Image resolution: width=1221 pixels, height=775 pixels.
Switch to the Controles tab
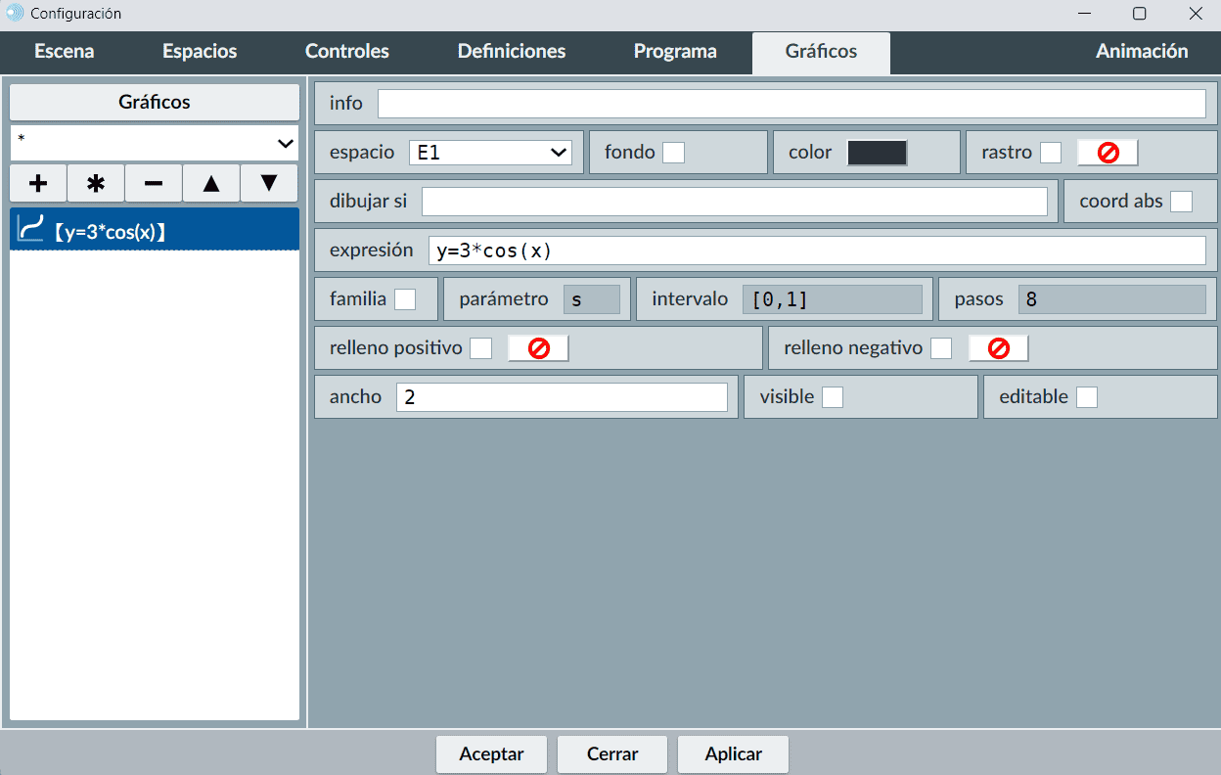coord(346,52)
